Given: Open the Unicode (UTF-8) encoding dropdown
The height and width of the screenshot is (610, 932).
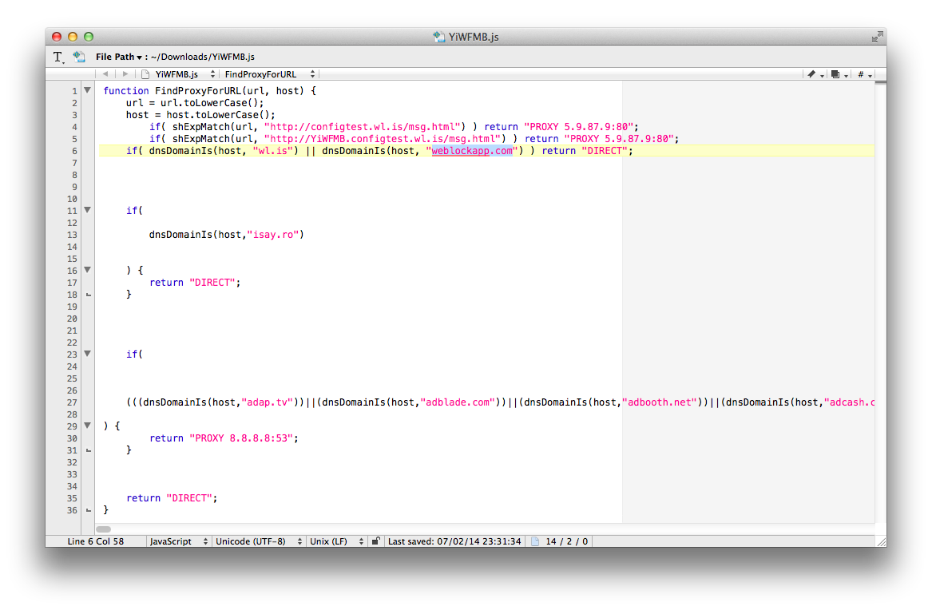Looking at the screenshot, I should (x=257, y=541).
